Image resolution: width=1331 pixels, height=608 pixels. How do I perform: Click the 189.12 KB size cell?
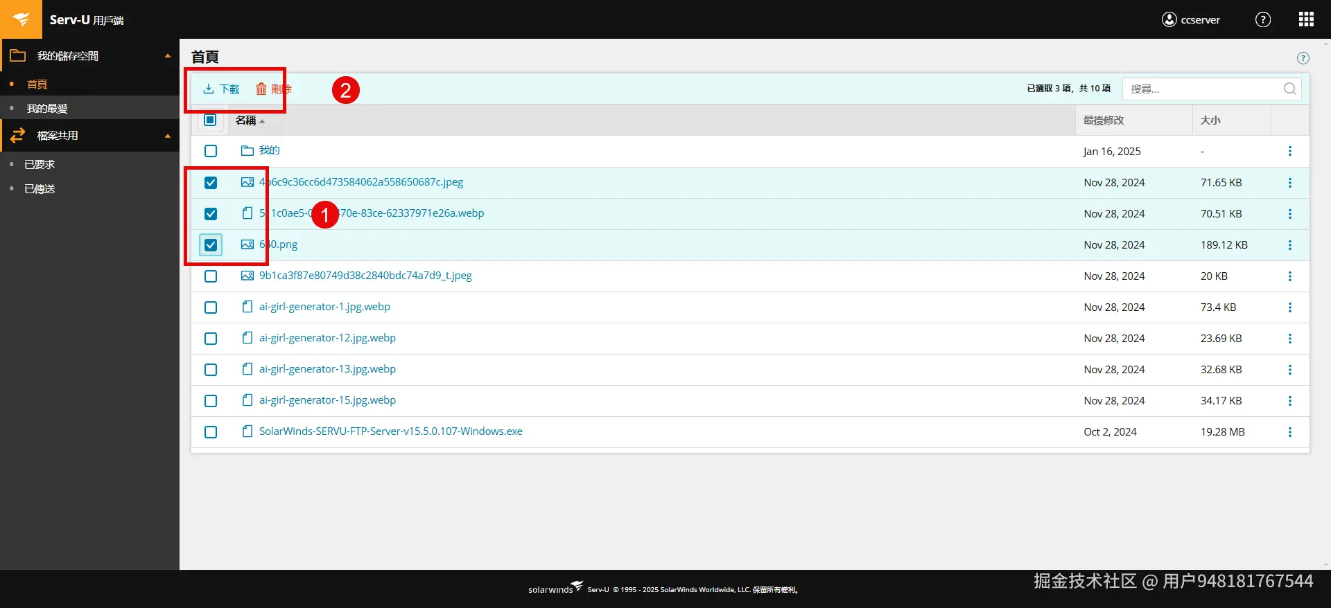[1224, 245]
